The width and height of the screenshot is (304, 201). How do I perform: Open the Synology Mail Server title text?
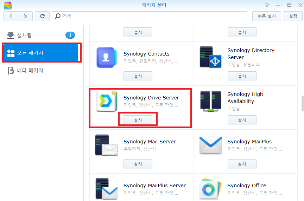click(x=150, y=142)
